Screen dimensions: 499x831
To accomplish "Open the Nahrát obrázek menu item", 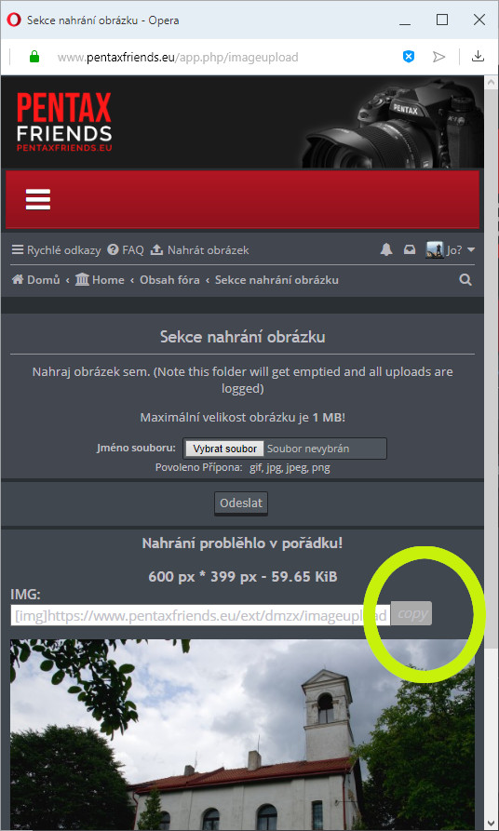I will (199, 250).
